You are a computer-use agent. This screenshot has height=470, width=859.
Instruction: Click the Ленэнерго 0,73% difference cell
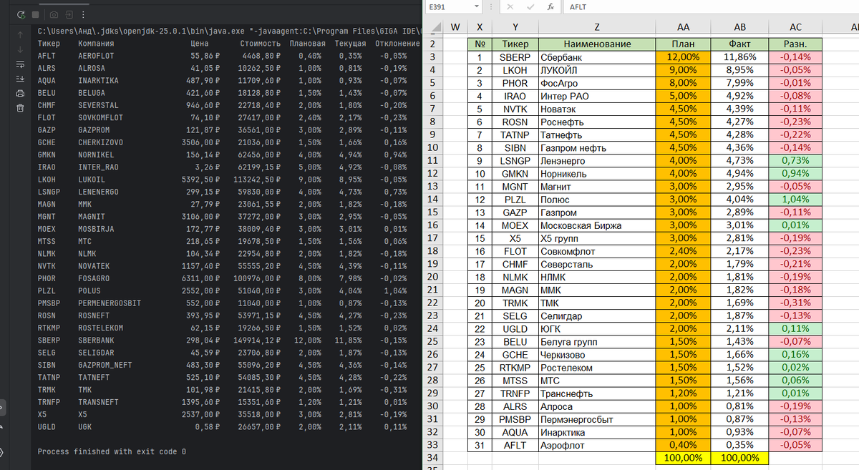(796, 160)
